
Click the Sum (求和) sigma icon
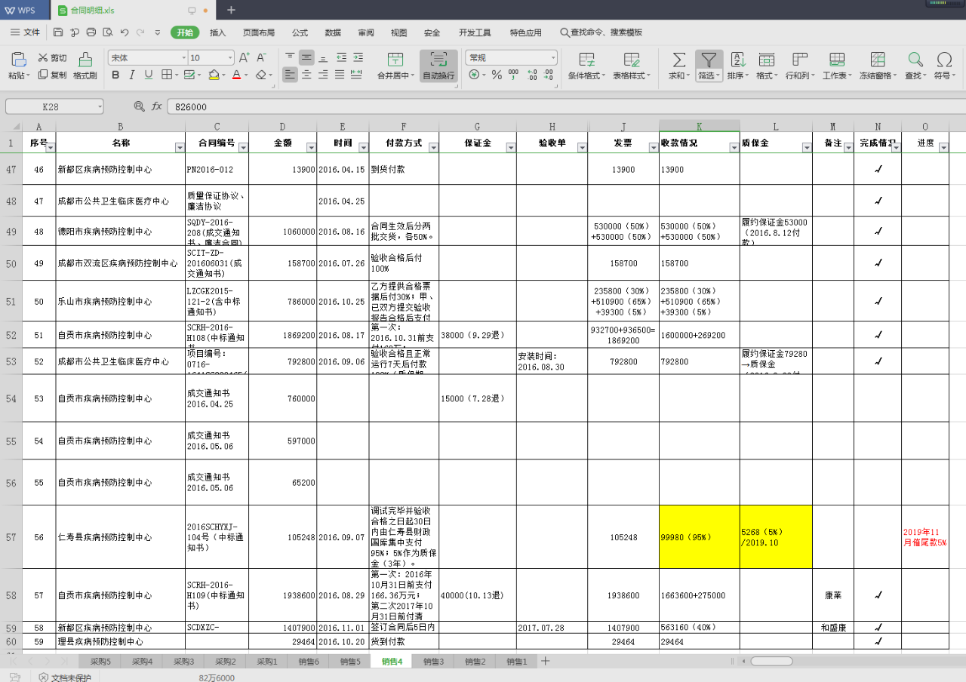pyautogui.click(x=678, y=60)
